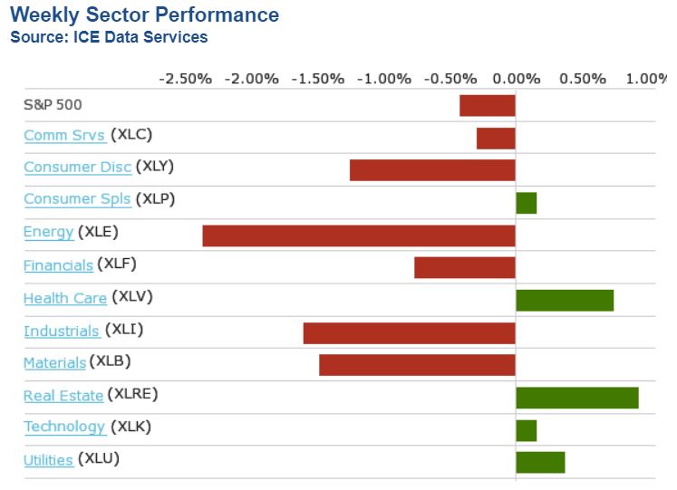Go to the Real Estate link
Screen dimensions: 677x490
(x=63, y=396)
